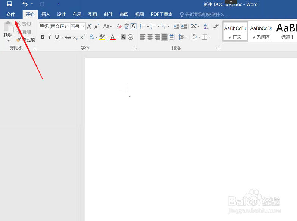Toggle italic formatting
297x221 pixels.
[x=50, y=37]
